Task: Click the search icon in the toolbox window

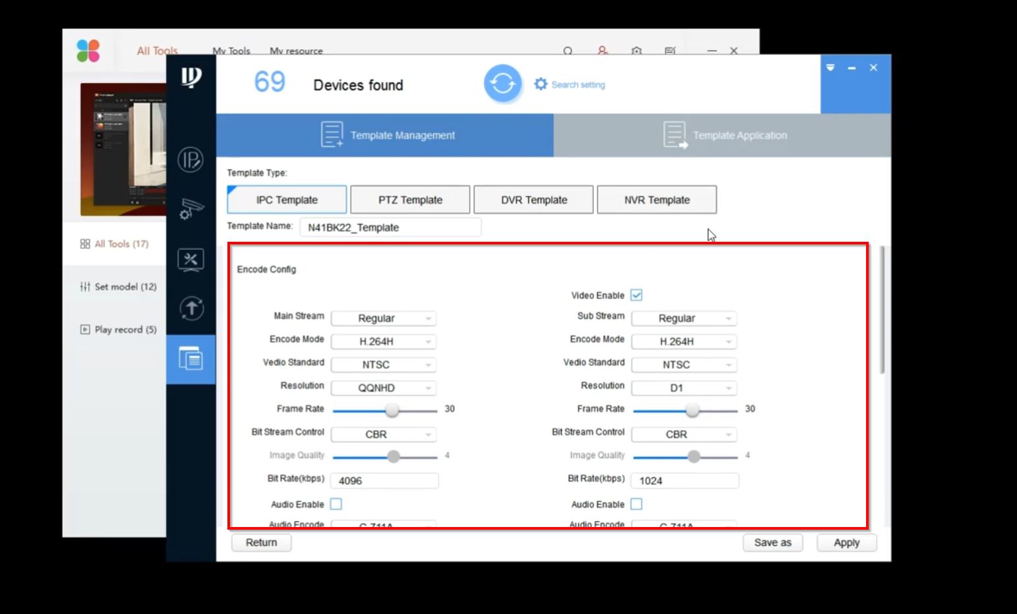Action: point(567,51)
